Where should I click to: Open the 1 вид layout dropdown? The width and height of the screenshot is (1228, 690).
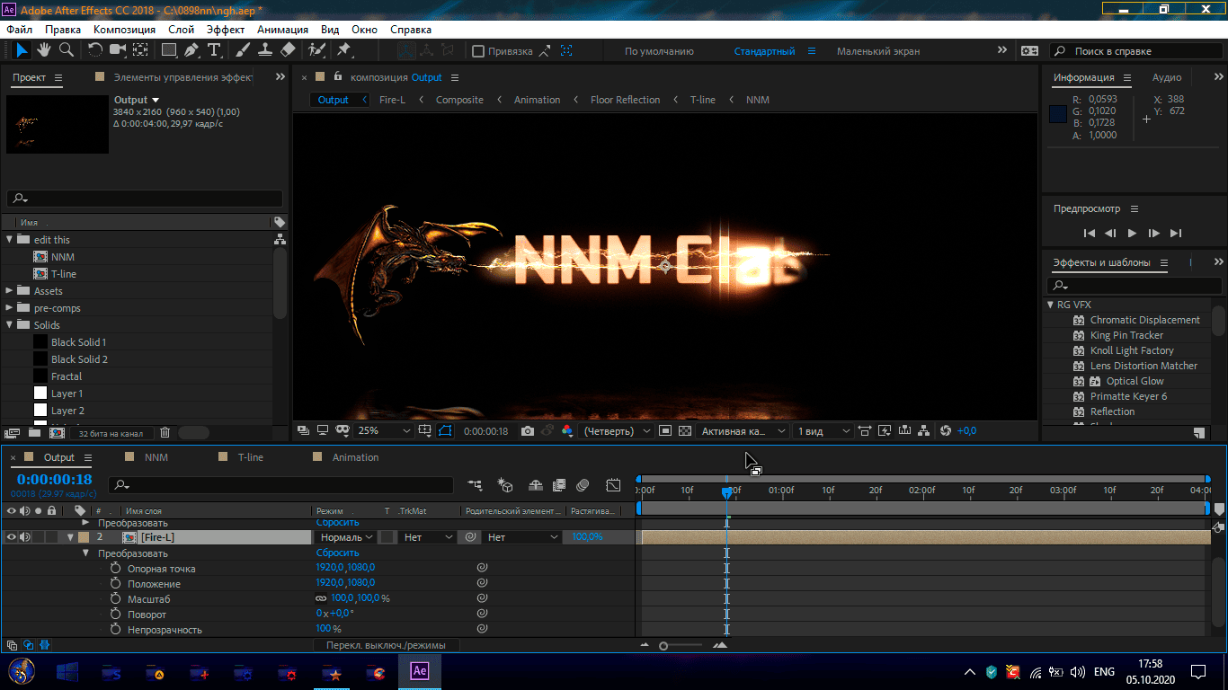[823, 431]
